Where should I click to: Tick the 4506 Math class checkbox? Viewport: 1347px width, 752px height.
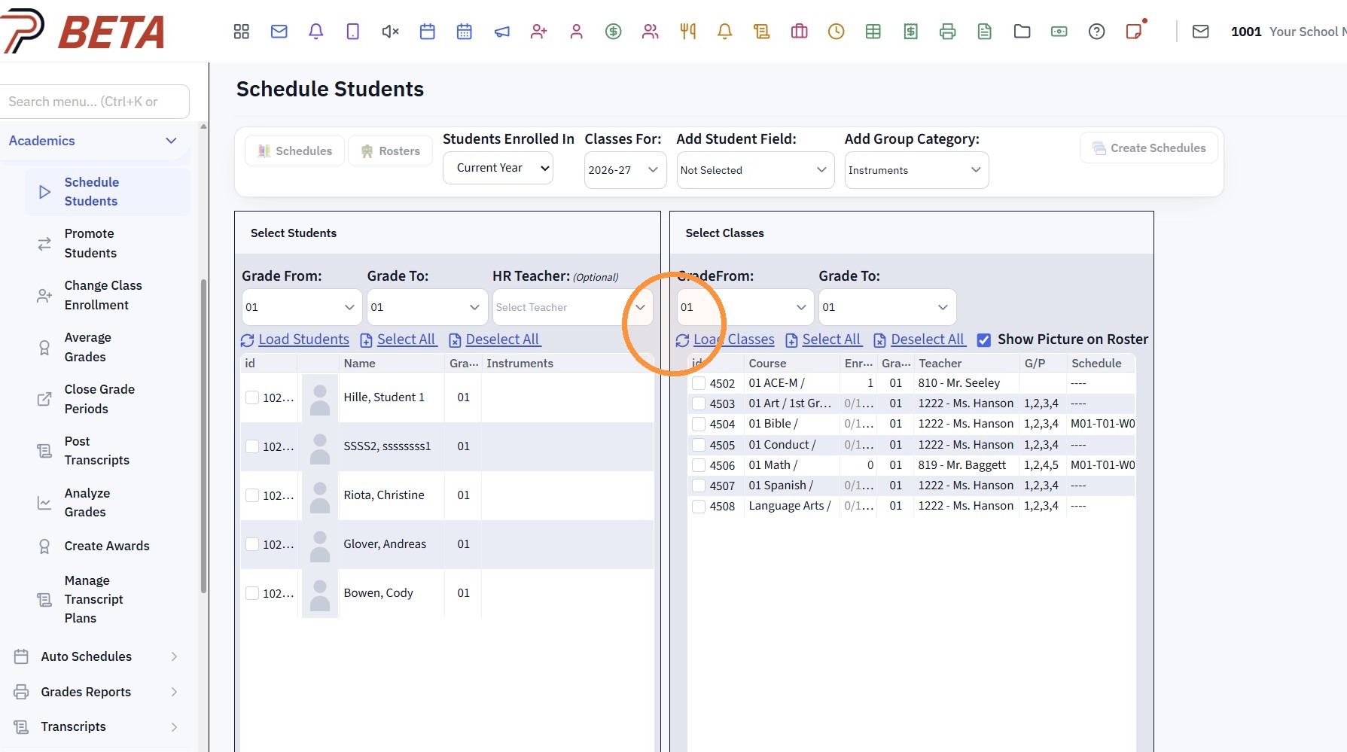699,465
